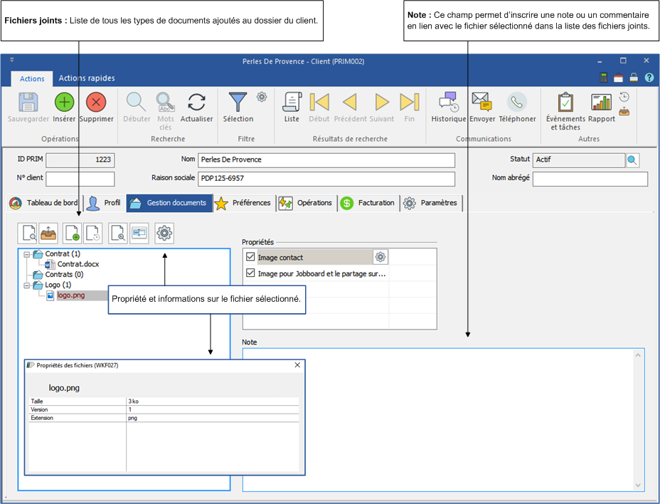Click the Insérer green plus icon

(64, 103)
